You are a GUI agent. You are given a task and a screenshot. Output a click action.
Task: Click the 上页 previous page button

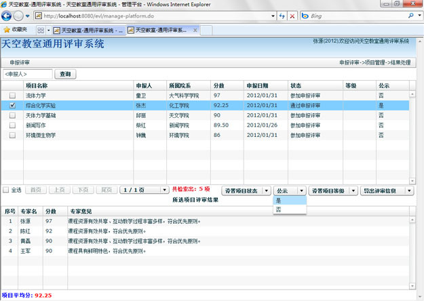(x=60, y=190)
